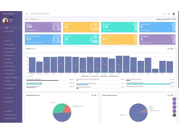179x134 pixels.
Task: Click the teal dot in Student Gender Overview header
Action: click(92, 95)
